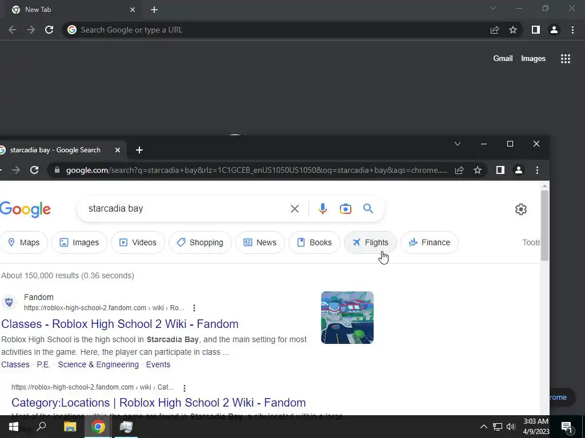Go forward in the search window
The height and width of the screenshot is (438, 585).
[15, 170]
